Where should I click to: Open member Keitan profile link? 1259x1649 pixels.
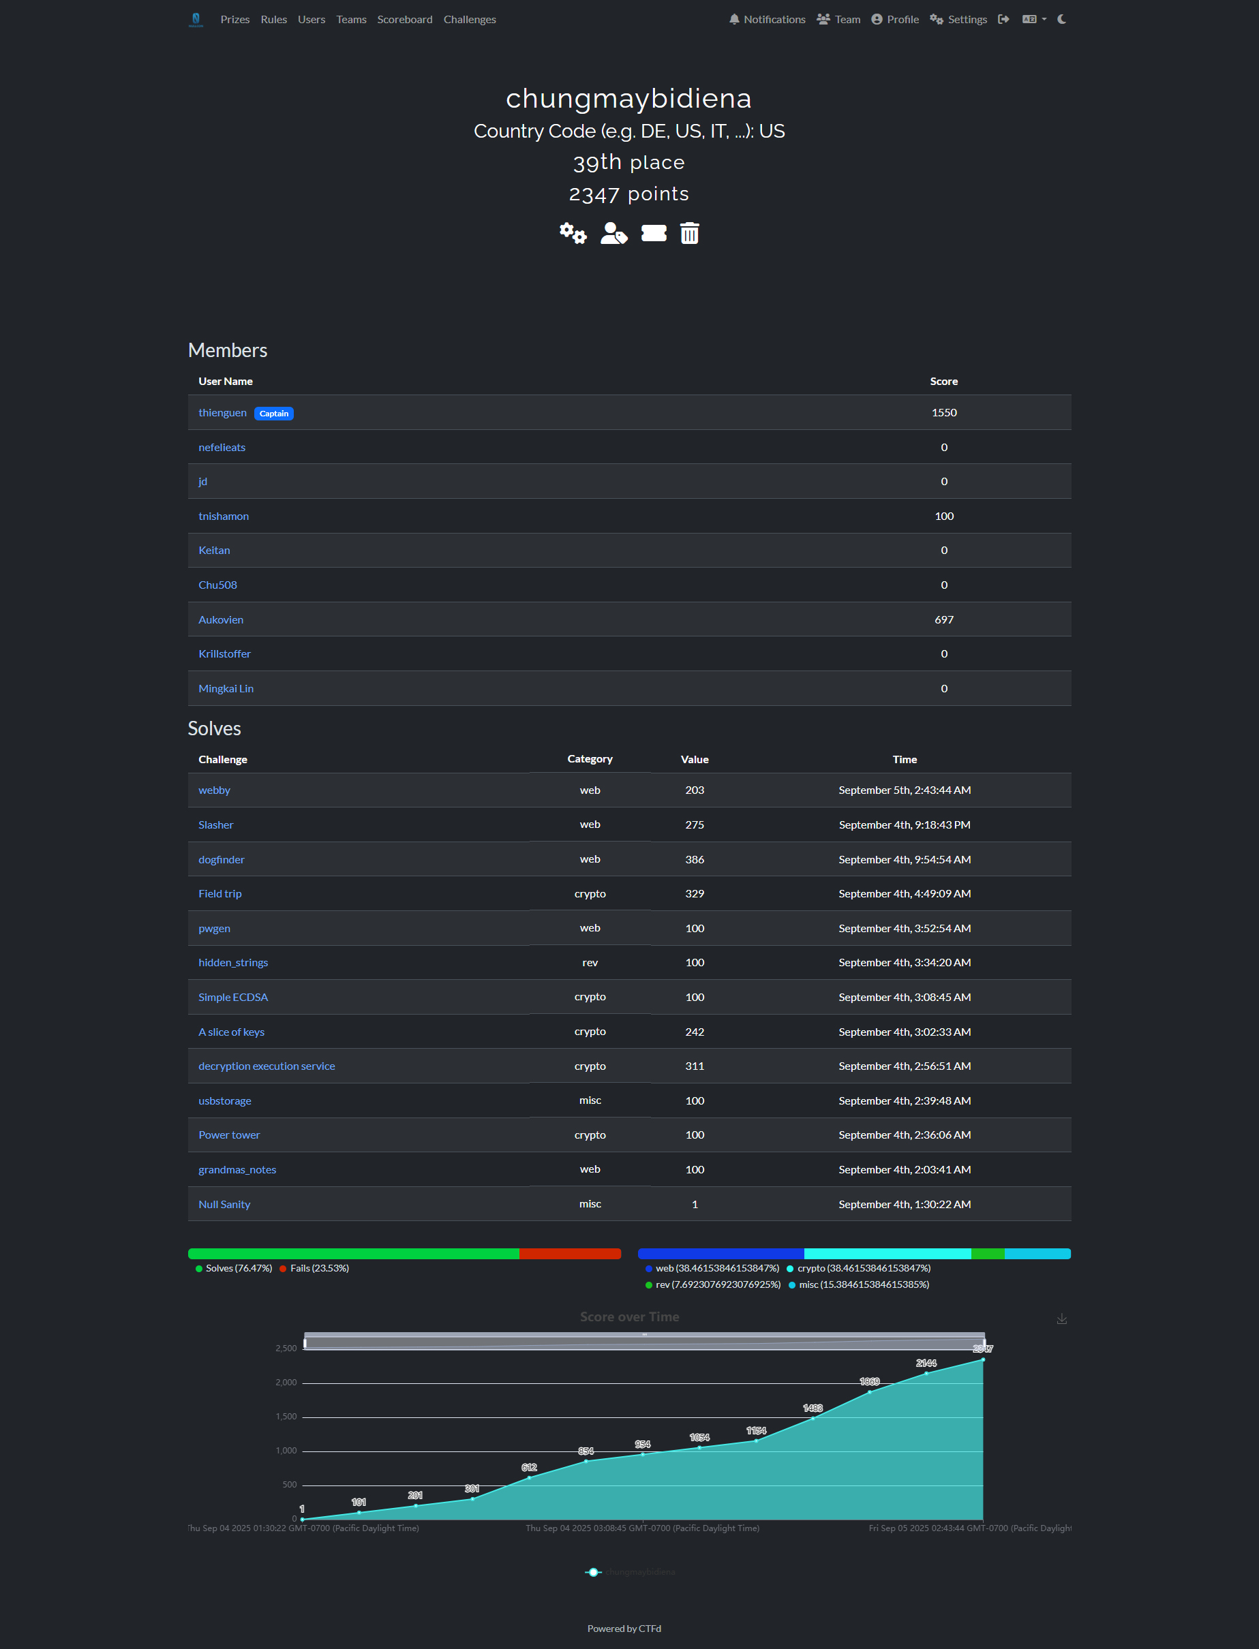pos(213,551)
